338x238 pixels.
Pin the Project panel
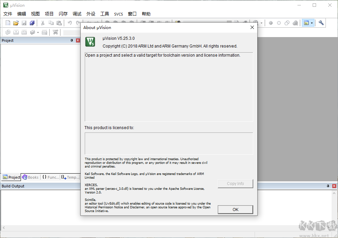point(72,40)
